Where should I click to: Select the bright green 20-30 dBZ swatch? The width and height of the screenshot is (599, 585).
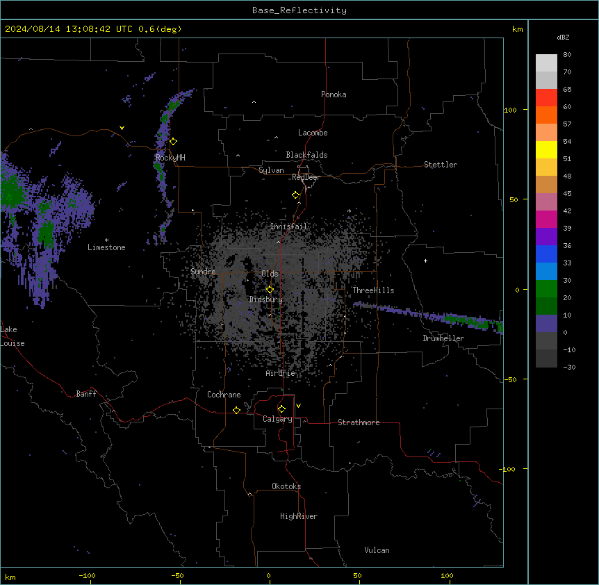[x=546, y=289]
